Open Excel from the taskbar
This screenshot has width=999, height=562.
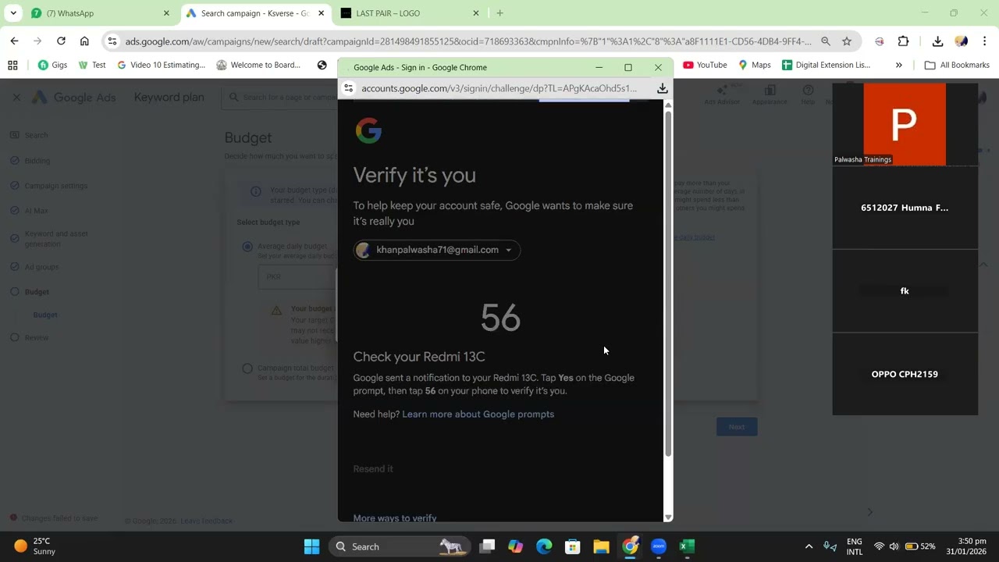click(686, 546)
